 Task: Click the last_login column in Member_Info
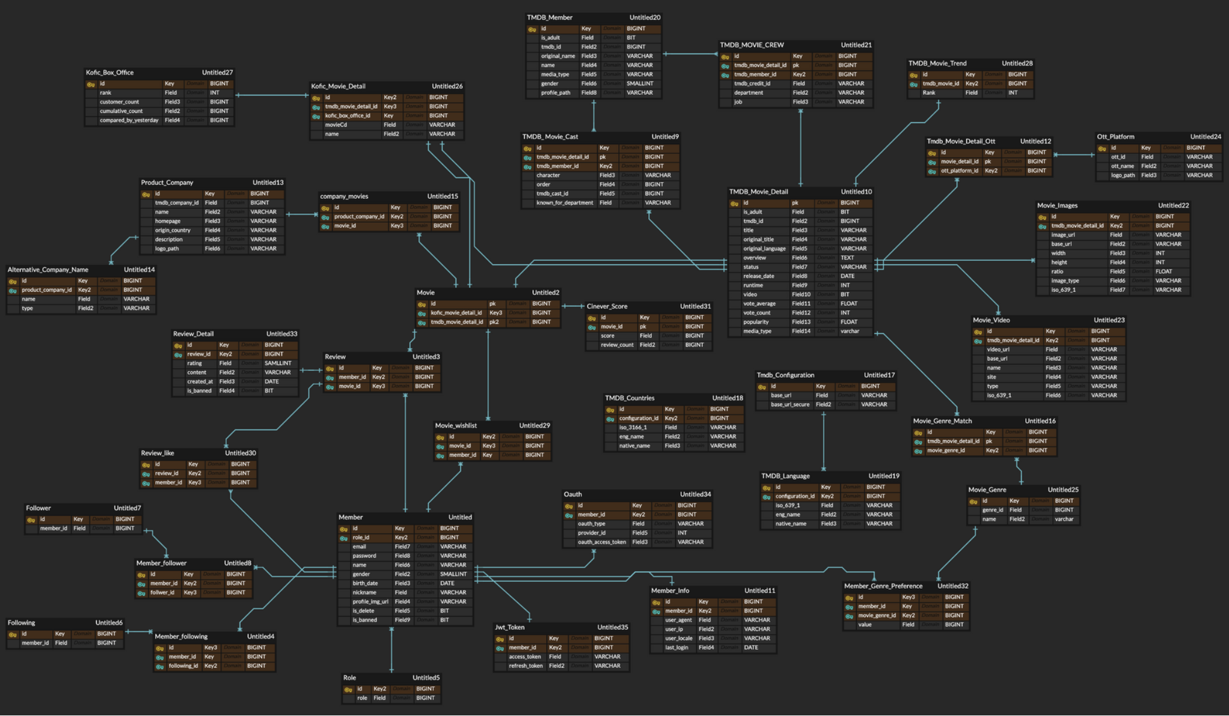pos(676,648)
